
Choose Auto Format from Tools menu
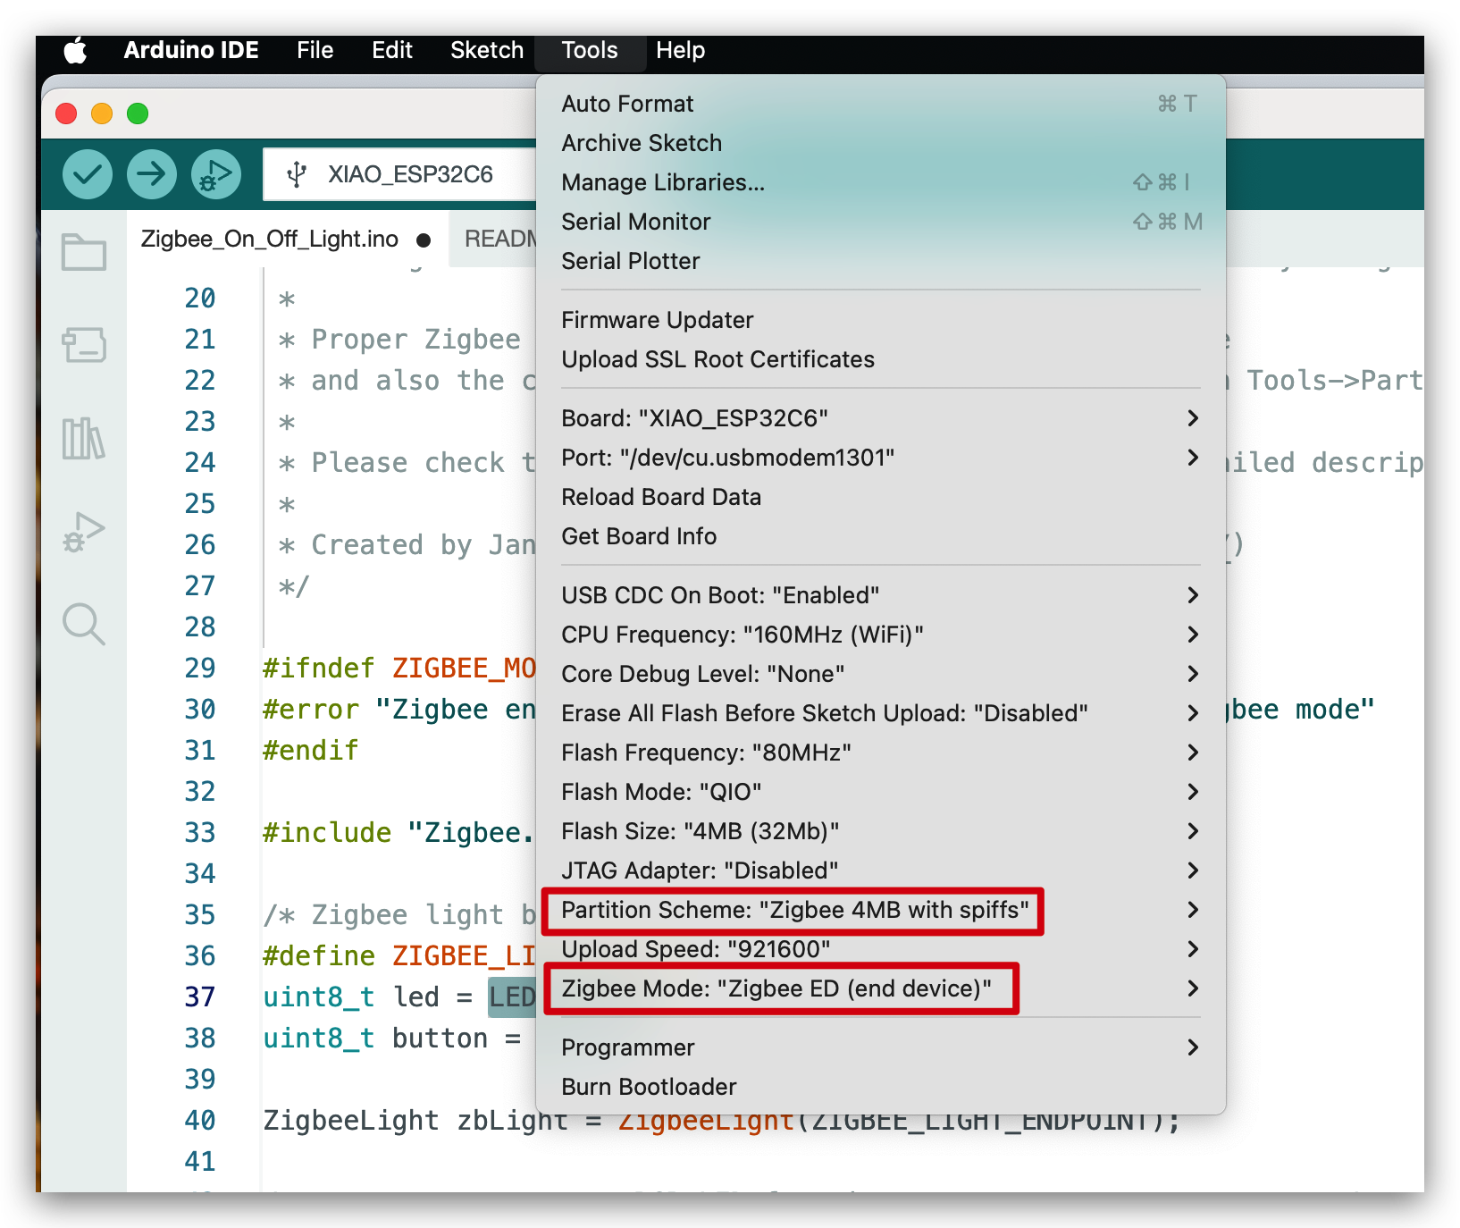881,104
